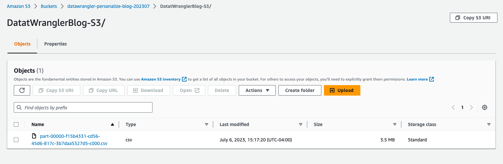
Task: Click the Copy URL button
Action: pyautogui.click(x=104, y=90)
